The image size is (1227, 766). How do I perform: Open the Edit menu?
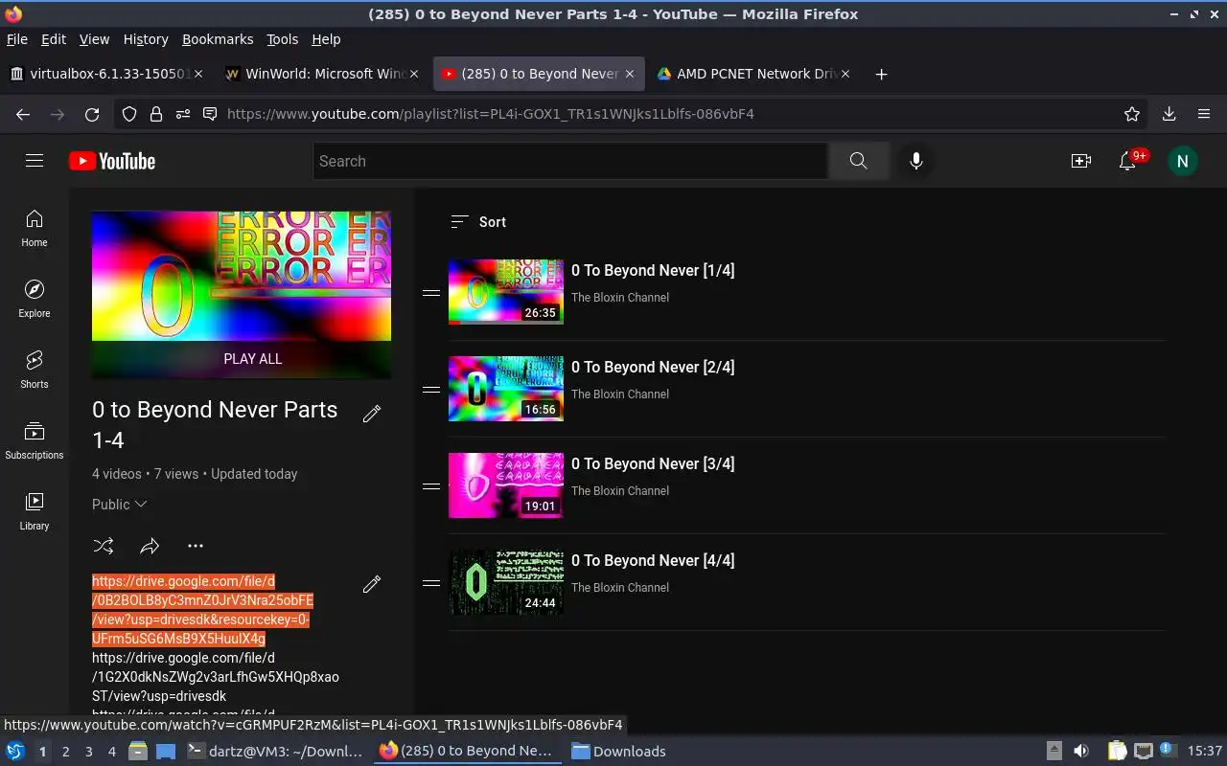[54, 39]
